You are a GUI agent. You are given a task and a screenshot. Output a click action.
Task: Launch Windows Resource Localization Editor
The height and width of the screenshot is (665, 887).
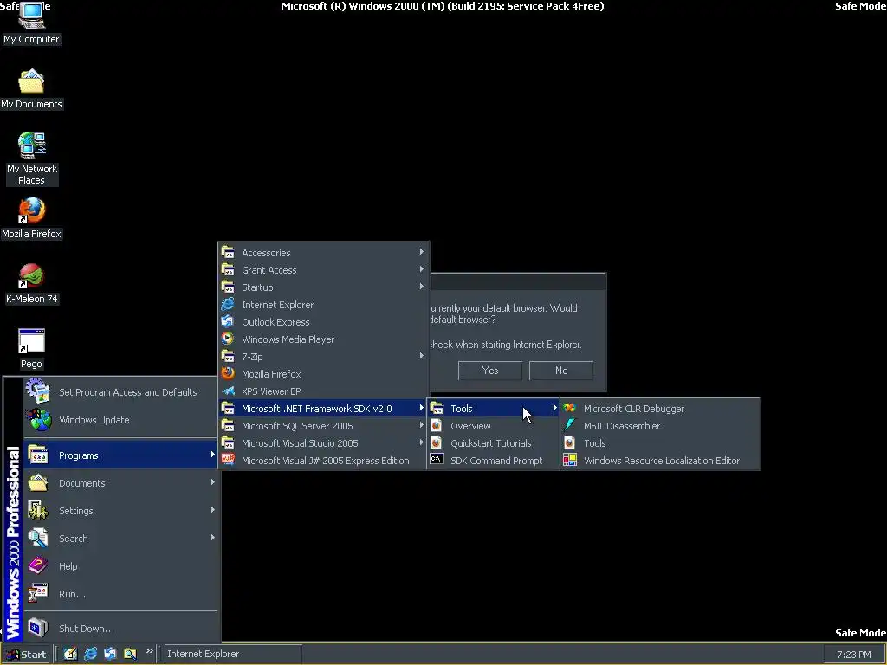tap(660, 461)
